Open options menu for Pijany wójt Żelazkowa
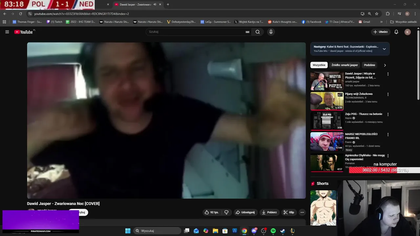Image resolution: width=420 pixels, height=236 pixels. pyautogui.click(x=388, y=94)
